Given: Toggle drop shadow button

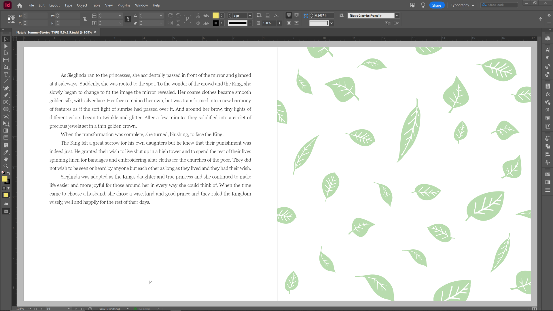Looking at the screenshot, I should (268, 16).
